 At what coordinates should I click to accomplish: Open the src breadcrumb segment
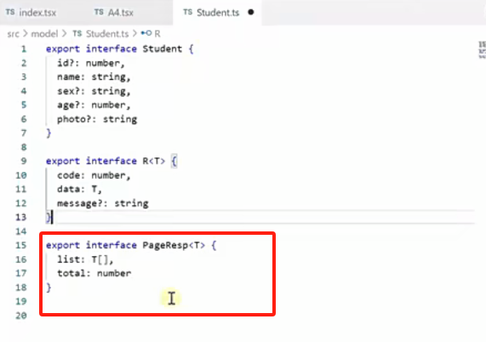pos(14,33)
